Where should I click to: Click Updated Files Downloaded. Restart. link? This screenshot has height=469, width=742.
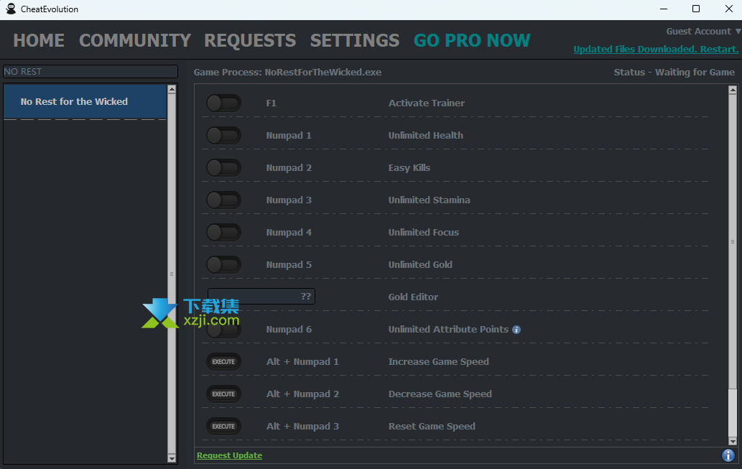click(x=656, y=50)
